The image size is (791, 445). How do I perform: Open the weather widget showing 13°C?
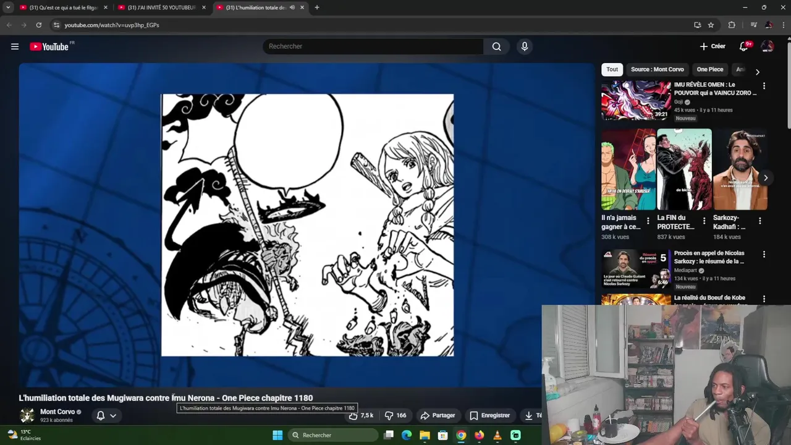pyautogui.click(x=23, y=434)
